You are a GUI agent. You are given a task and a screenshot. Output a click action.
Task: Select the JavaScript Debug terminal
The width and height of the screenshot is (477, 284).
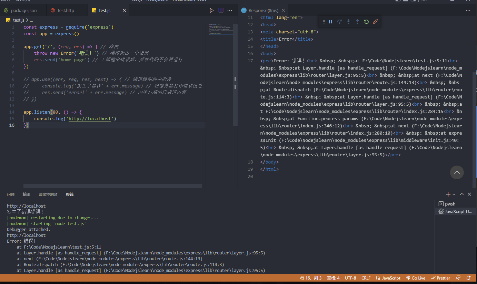coord(455,212)
